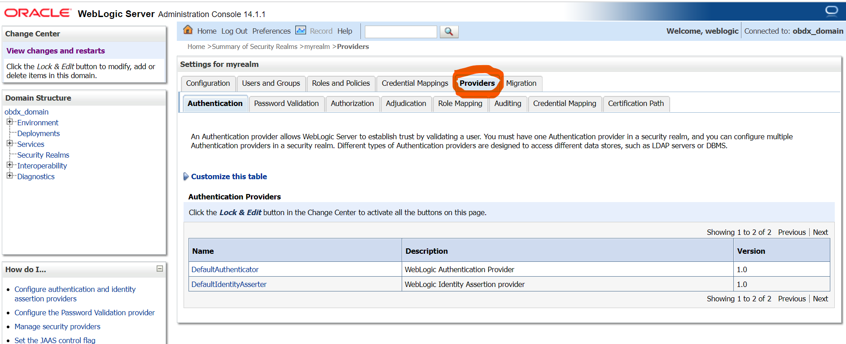
Task: Click Log Out in toolbar
Action: 234,31
